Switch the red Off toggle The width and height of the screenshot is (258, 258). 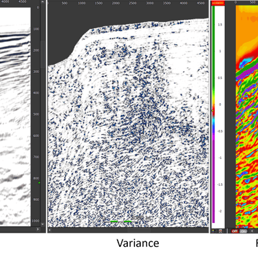pos(235,231)
